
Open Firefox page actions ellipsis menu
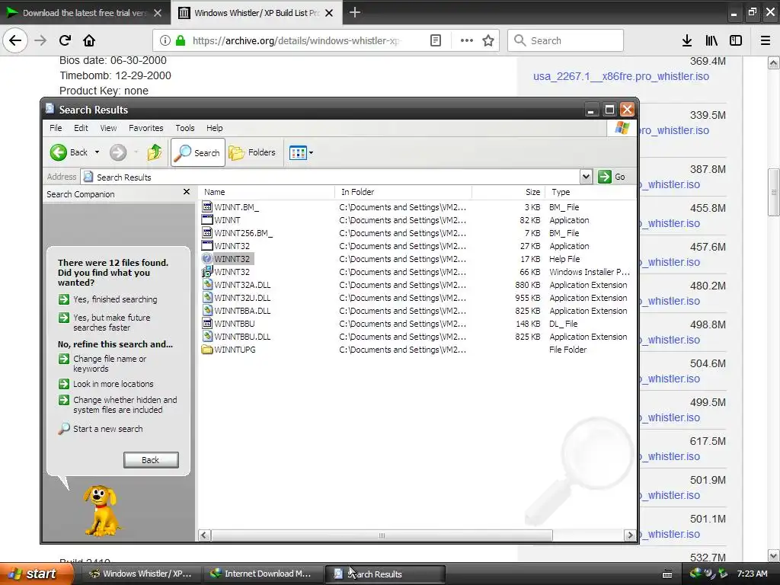coord(467,40)
